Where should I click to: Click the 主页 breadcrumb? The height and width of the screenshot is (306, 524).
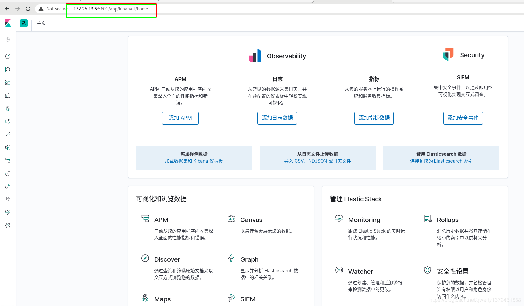41,23
